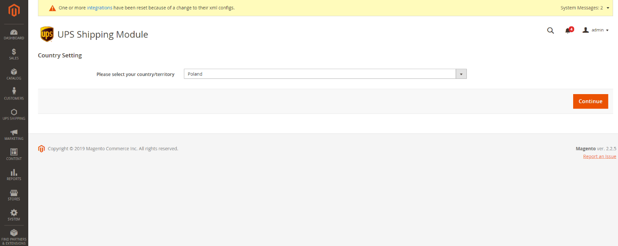Screen dimensions: 618x246
Task: Open the country/territory select showing Poland
Action: tap(325, 74)
